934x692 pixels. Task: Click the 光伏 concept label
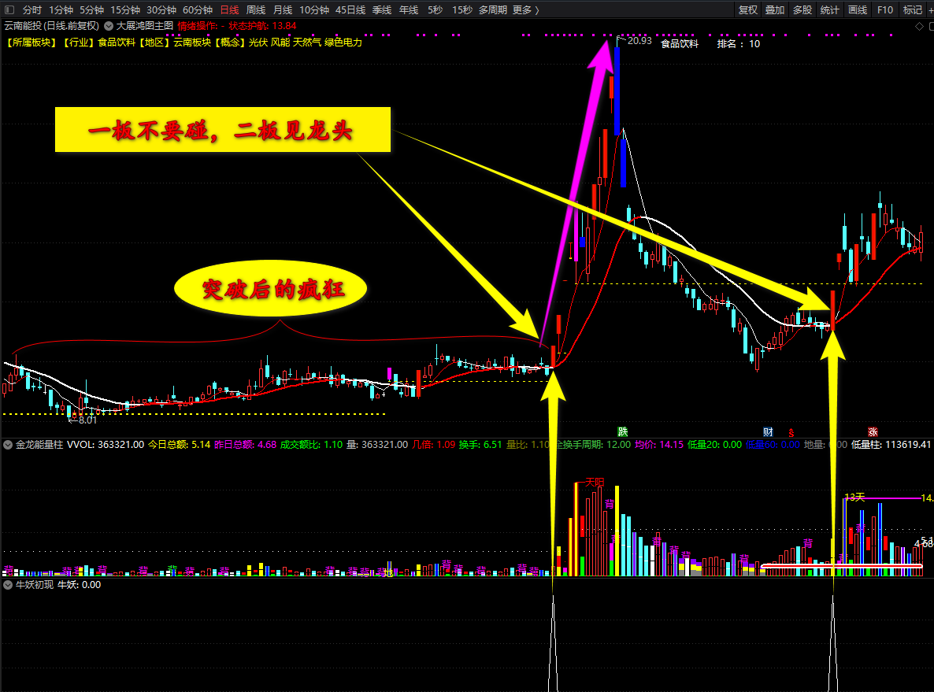click(258, 43)
